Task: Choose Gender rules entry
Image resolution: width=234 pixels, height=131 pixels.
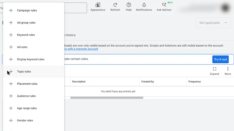Action: pyautogui.click(x=34, y=120)
